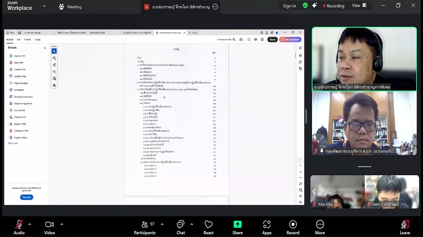
Task: Open the Zoom Workplace dropdown chevron
Action: pos(44,6)
